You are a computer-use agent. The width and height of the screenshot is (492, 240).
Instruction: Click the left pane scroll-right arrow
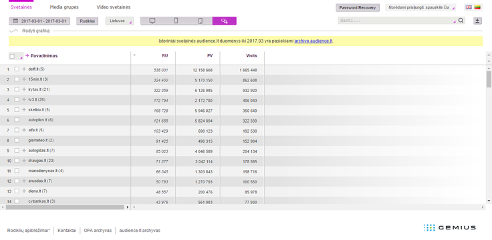pos(128,207)
